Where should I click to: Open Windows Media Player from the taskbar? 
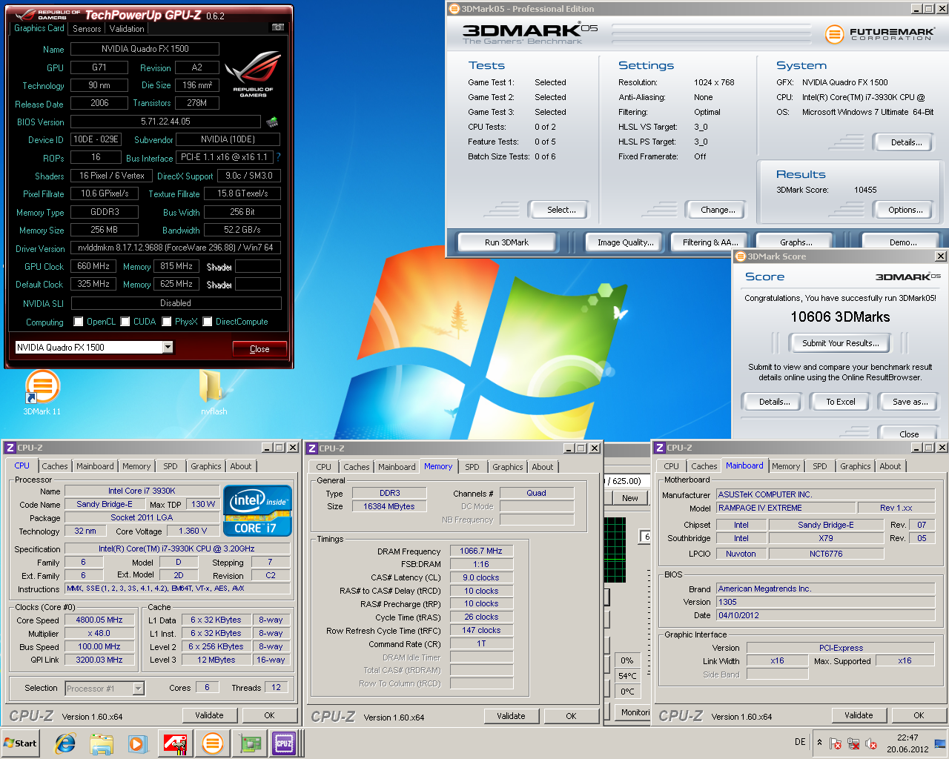[138, 743]
